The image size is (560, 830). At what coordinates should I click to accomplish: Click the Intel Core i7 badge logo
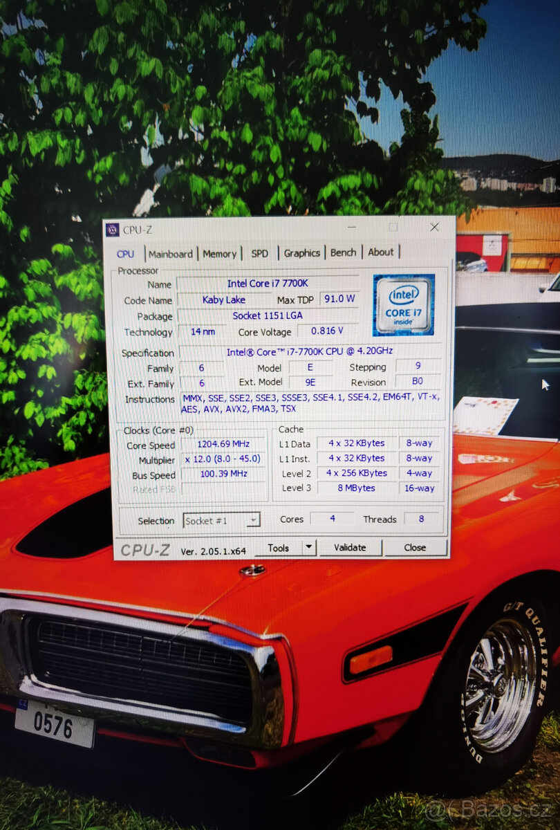pos(403,303)
